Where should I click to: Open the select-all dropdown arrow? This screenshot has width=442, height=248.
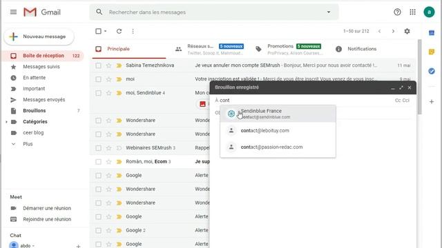(x=106, y=31)
